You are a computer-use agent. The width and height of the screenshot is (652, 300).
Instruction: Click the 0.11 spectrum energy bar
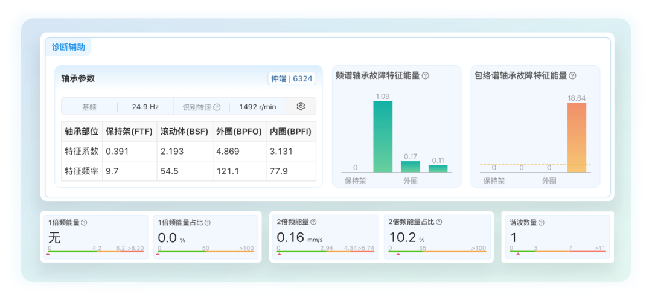(438, 168)
